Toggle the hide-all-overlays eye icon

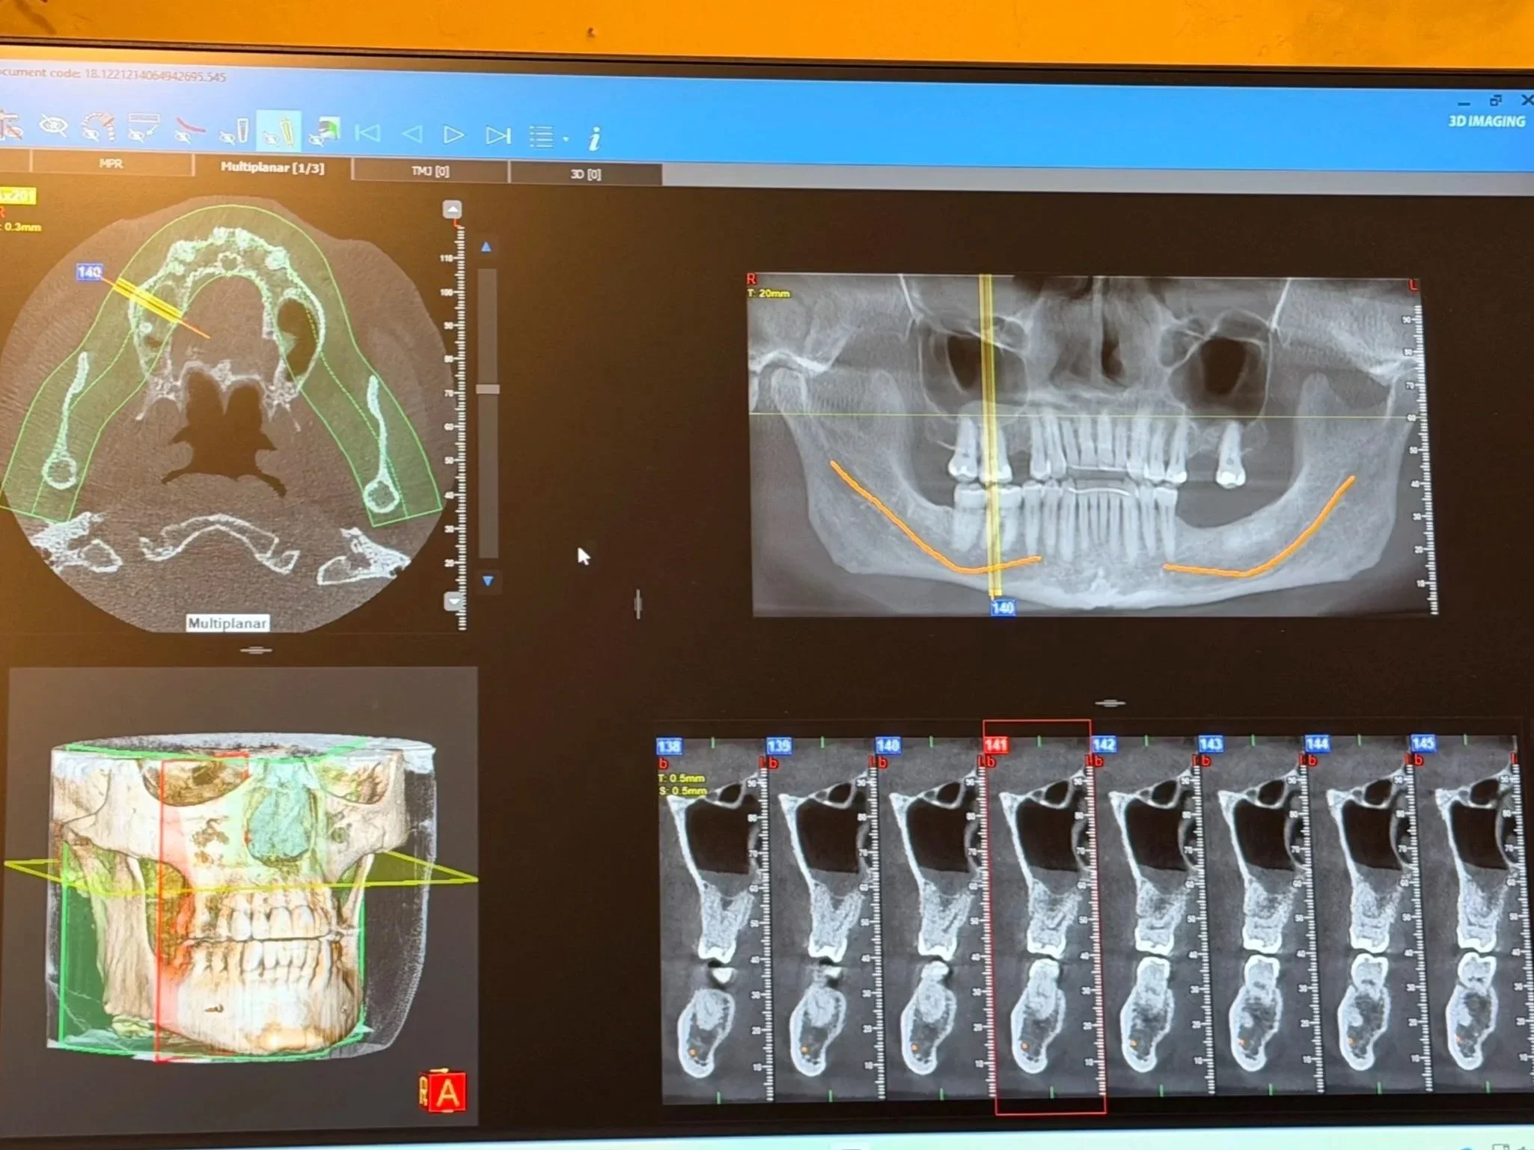coord(53,126)
